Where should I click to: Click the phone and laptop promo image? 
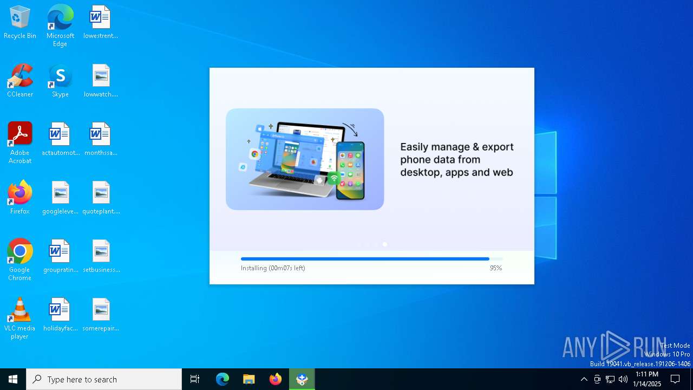coord(305,159)
